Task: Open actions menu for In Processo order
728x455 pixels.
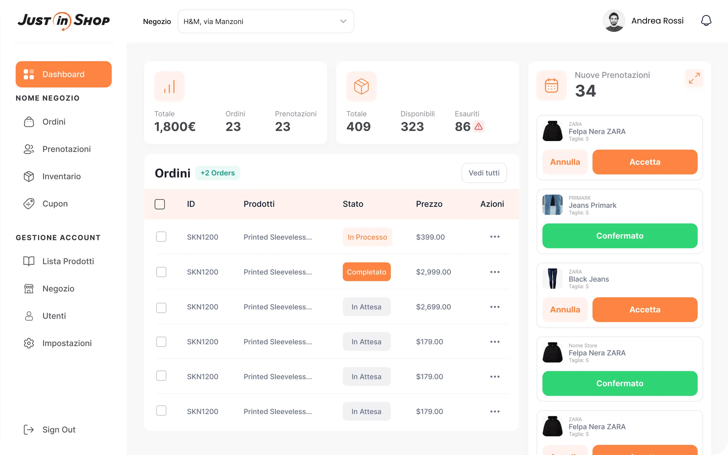Action: 495,237
